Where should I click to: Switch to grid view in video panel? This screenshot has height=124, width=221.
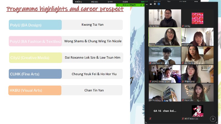(x=159, y=4)
